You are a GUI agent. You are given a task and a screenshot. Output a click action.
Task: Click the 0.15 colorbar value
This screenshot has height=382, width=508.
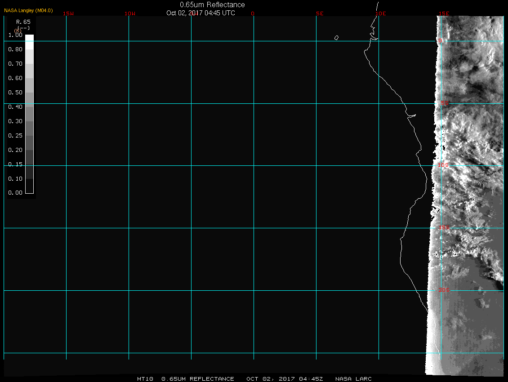point(15,164)
